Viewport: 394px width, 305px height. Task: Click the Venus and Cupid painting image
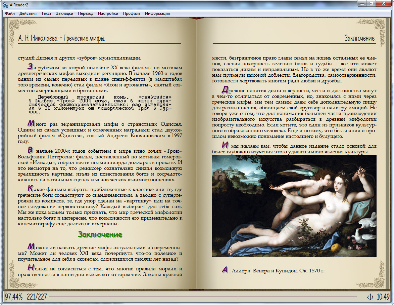coord(294,206)
